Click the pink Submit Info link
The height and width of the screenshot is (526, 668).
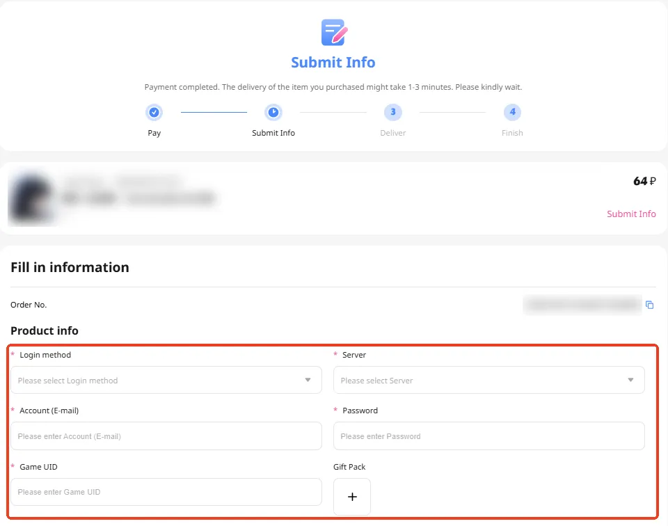click(x=631, y=214)
